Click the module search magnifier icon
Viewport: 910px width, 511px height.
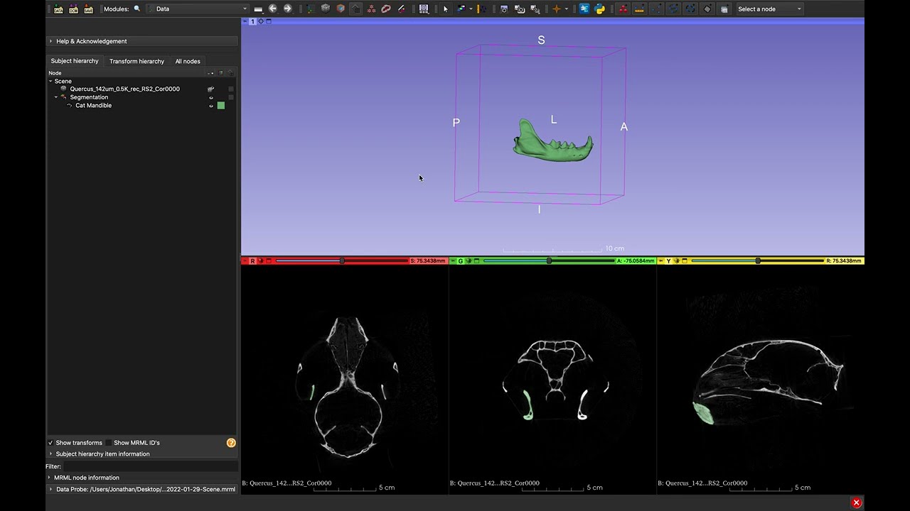click(x=137, y=9)
